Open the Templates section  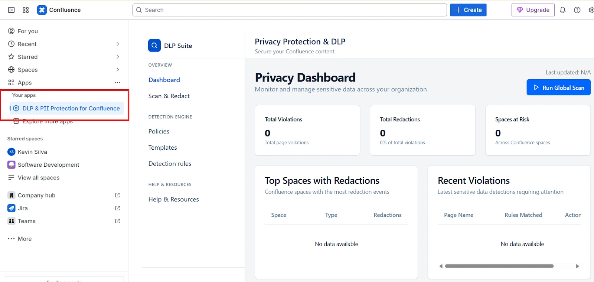click(163, 147)
